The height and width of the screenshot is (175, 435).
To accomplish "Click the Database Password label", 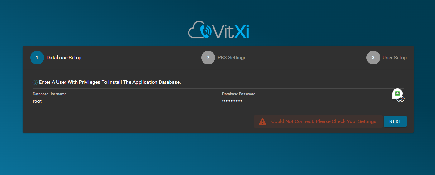I will [x=239, y=94].
